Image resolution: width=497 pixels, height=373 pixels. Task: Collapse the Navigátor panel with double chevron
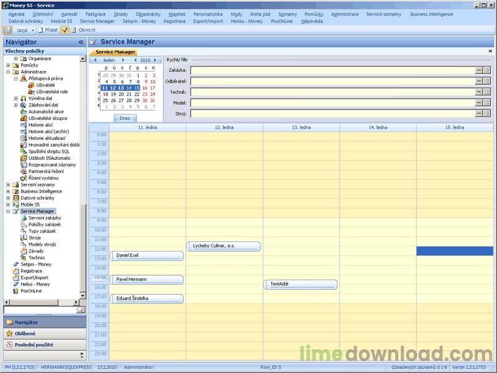click(x=81, y=42)
